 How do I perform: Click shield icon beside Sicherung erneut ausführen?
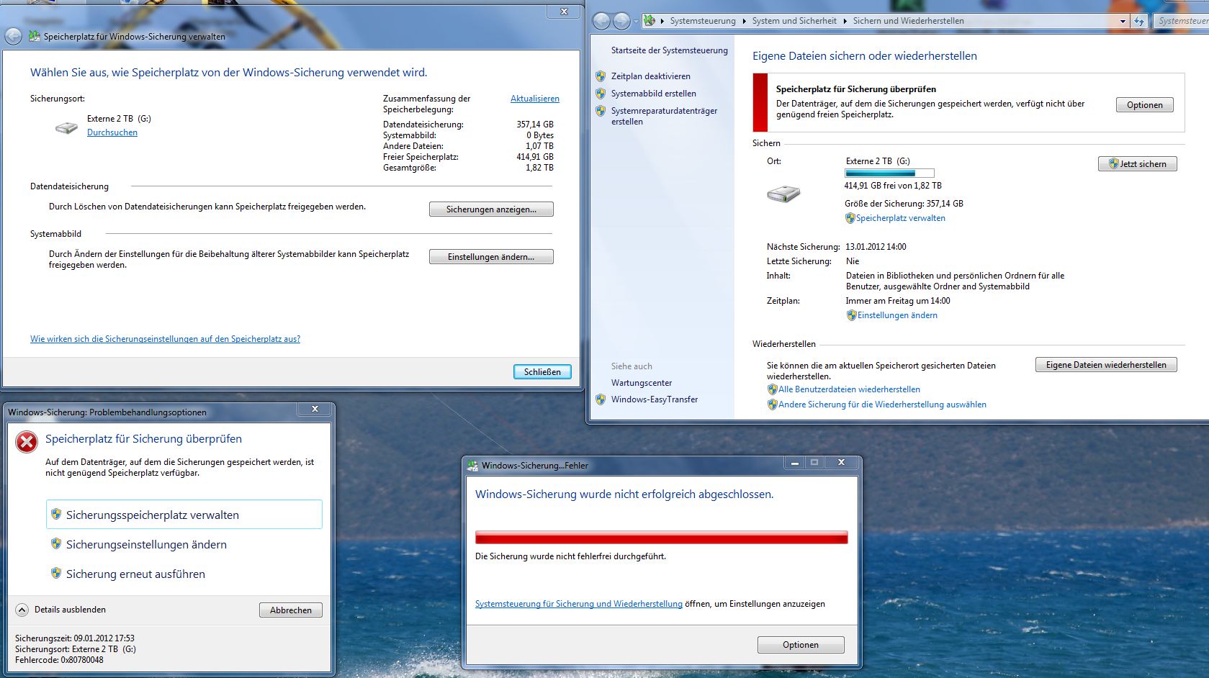[x=55, y=573]
